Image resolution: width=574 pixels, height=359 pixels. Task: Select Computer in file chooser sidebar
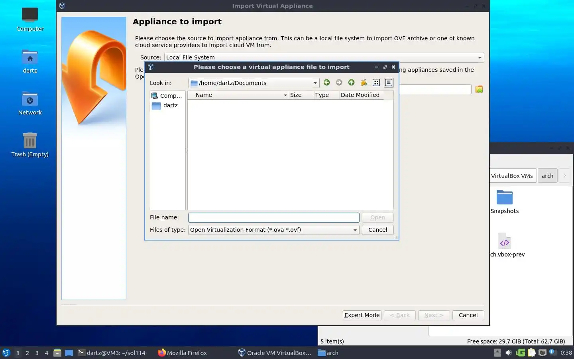tap(167, 96)
